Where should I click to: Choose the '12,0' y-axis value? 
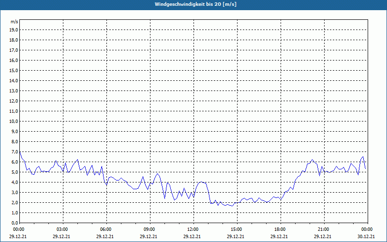pos(14,101)
